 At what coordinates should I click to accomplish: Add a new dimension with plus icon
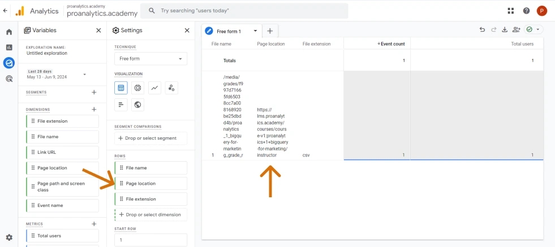tap(94, 109)
